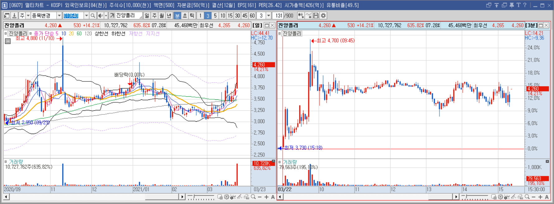Click the 거래량 volume label on right chart

[x=290, y=162]
